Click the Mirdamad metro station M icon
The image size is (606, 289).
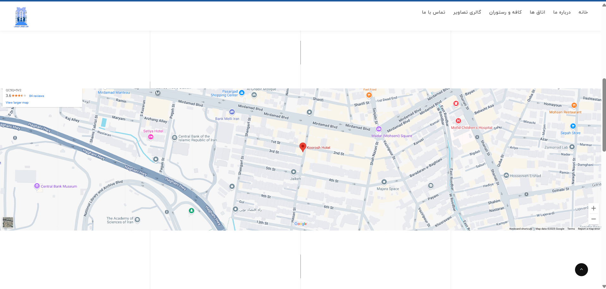[x=158, y=93]
